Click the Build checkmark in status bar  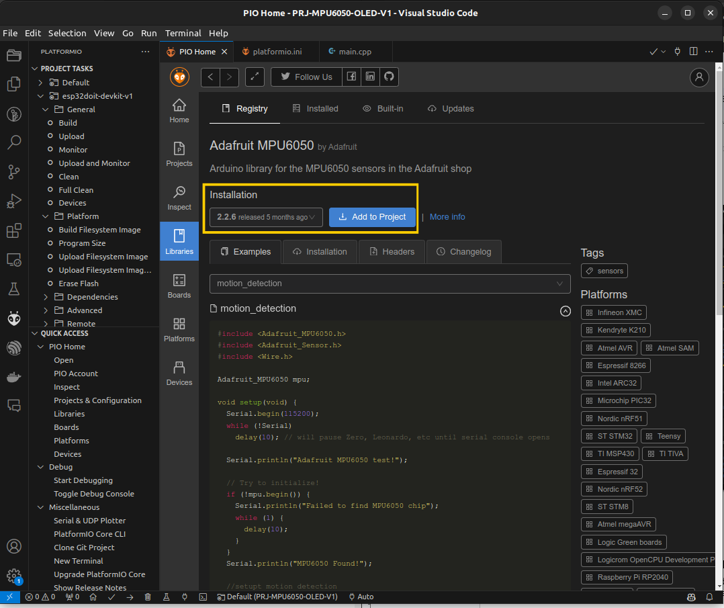(x=111, y=597)
